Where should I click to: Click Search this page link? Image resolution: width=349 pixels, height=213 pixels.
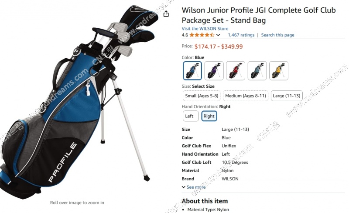coord(277,35)
